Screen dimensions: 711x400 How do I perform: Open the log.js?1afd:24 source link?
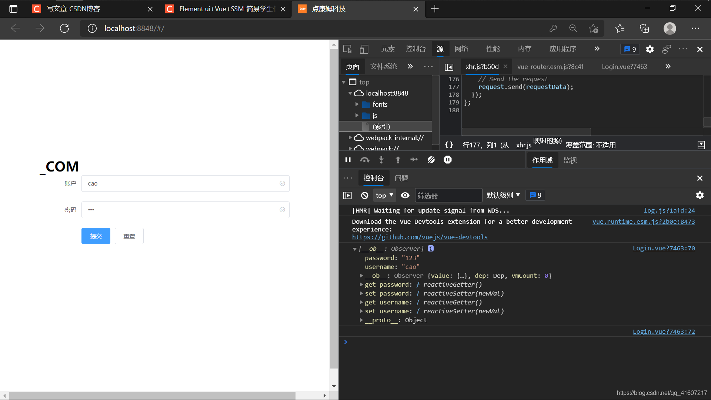tap(669, 211)
